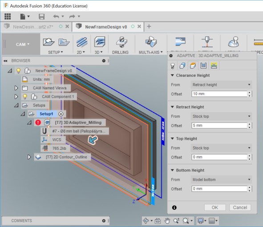Cancel the Adaptive dialog

pyautogui.click(x=240, y=207)
